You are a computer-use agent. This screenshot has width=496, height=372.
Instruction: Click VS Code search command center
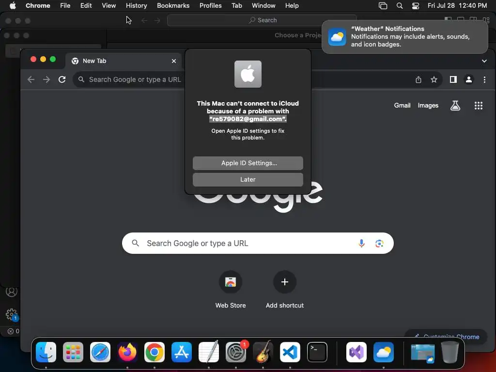tap(262, 20)
